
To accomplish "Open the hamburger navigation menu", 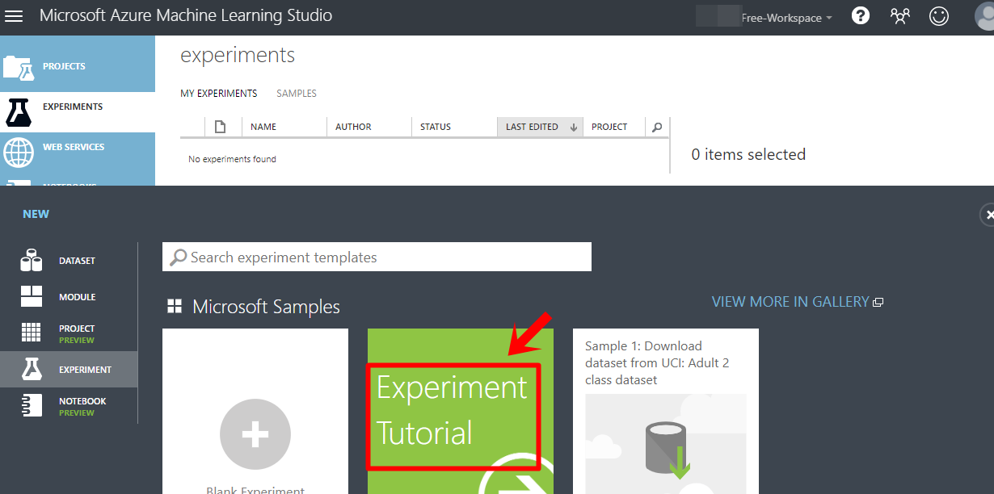I will click(x=14, y=16).
